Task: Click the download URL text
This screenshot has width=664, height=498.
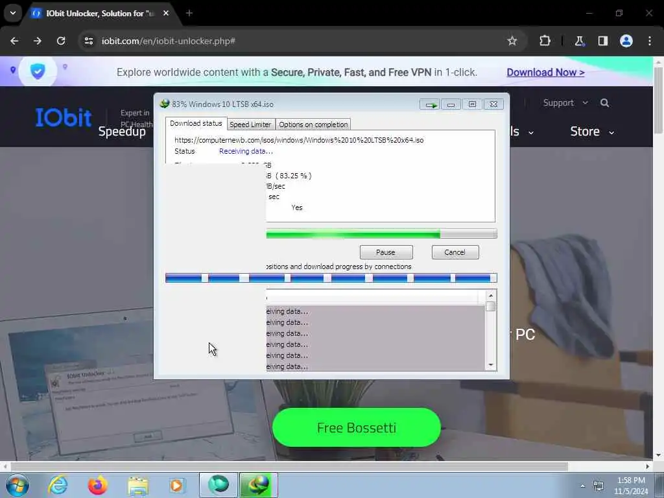Action: [298, 140]
